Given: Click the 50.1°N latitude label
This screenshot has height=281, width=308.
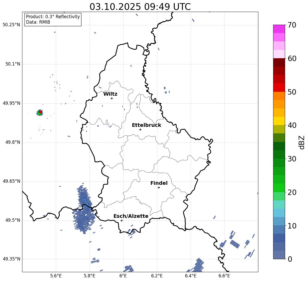Looking at the screenshot, I should coord(12,64).
